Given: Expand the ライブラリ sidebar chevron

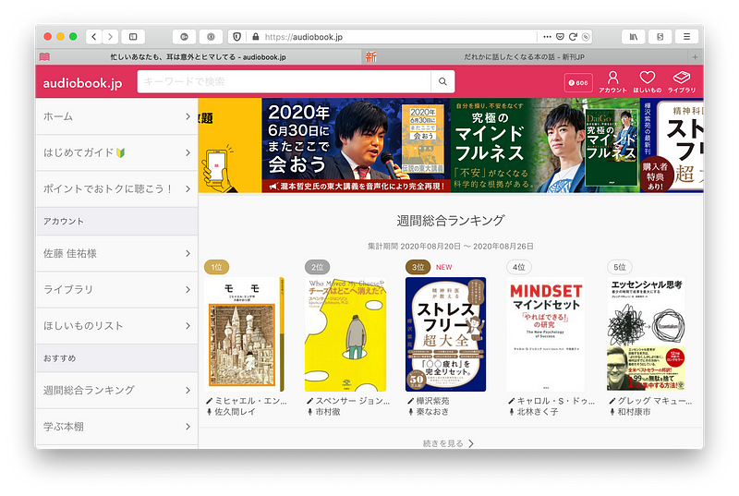Looking at the screenshot, I should click(188, 290).
